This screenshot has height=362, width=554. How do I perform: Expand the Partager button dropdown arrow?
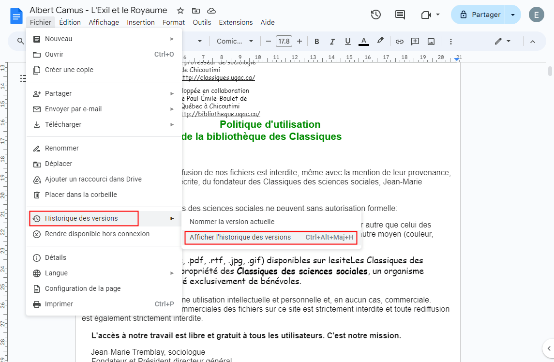[x=513, y=15]
